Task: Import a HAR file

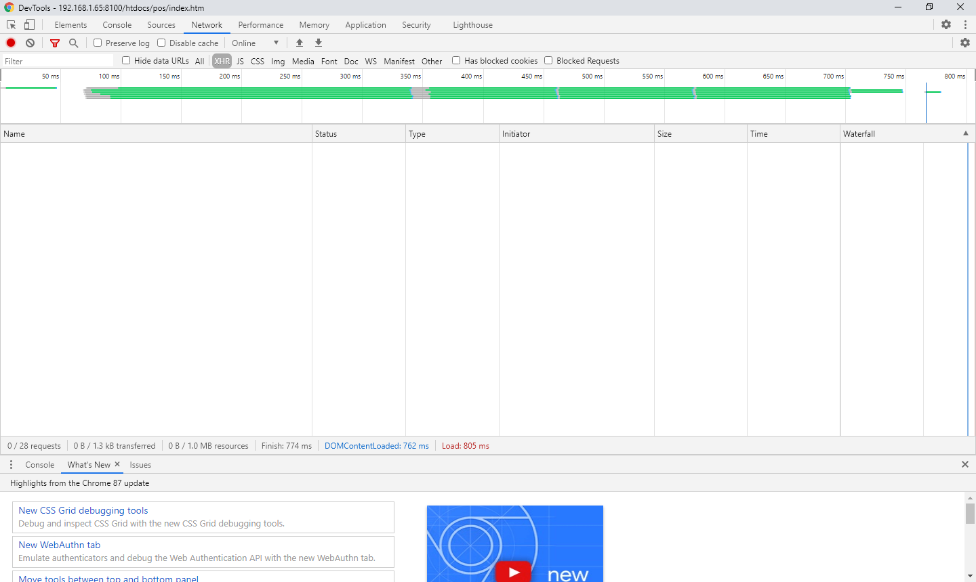Action: pos(299,42)
